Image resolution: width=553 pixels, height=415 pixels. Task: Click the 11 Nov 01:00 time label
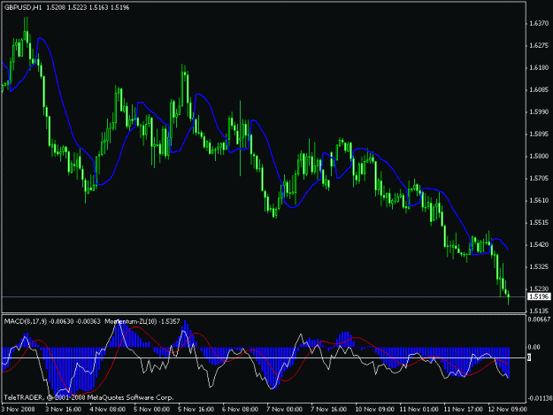pyautogui.click(x=419, y=410)
